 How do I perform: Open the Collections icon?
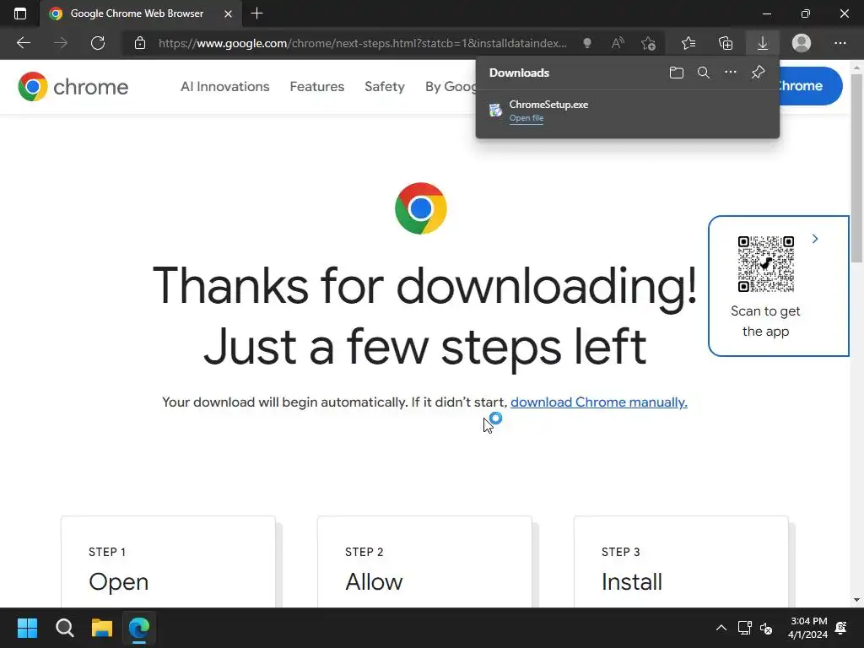726,43
